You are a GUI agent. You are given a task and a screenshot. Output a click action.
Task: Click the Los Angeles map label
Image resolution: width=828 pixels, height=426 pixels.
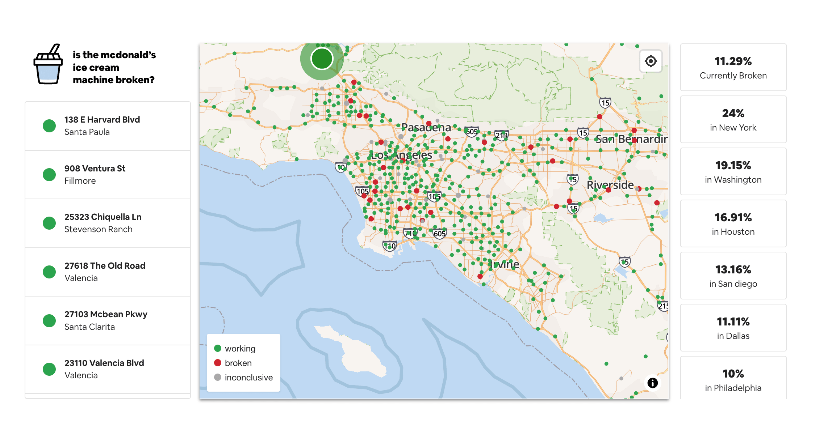coord(402,155)
